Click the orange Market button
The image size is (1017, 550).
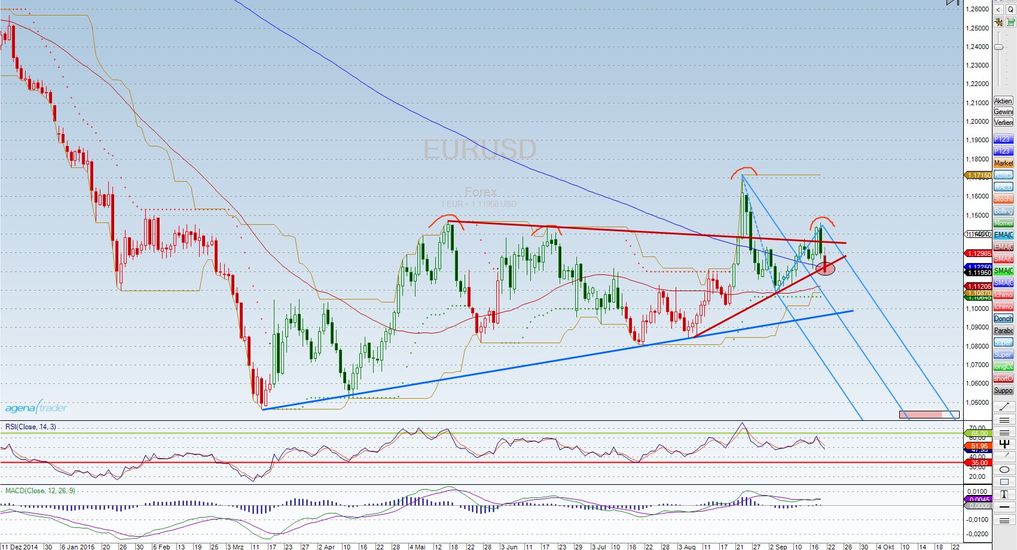click(1003, 163)
